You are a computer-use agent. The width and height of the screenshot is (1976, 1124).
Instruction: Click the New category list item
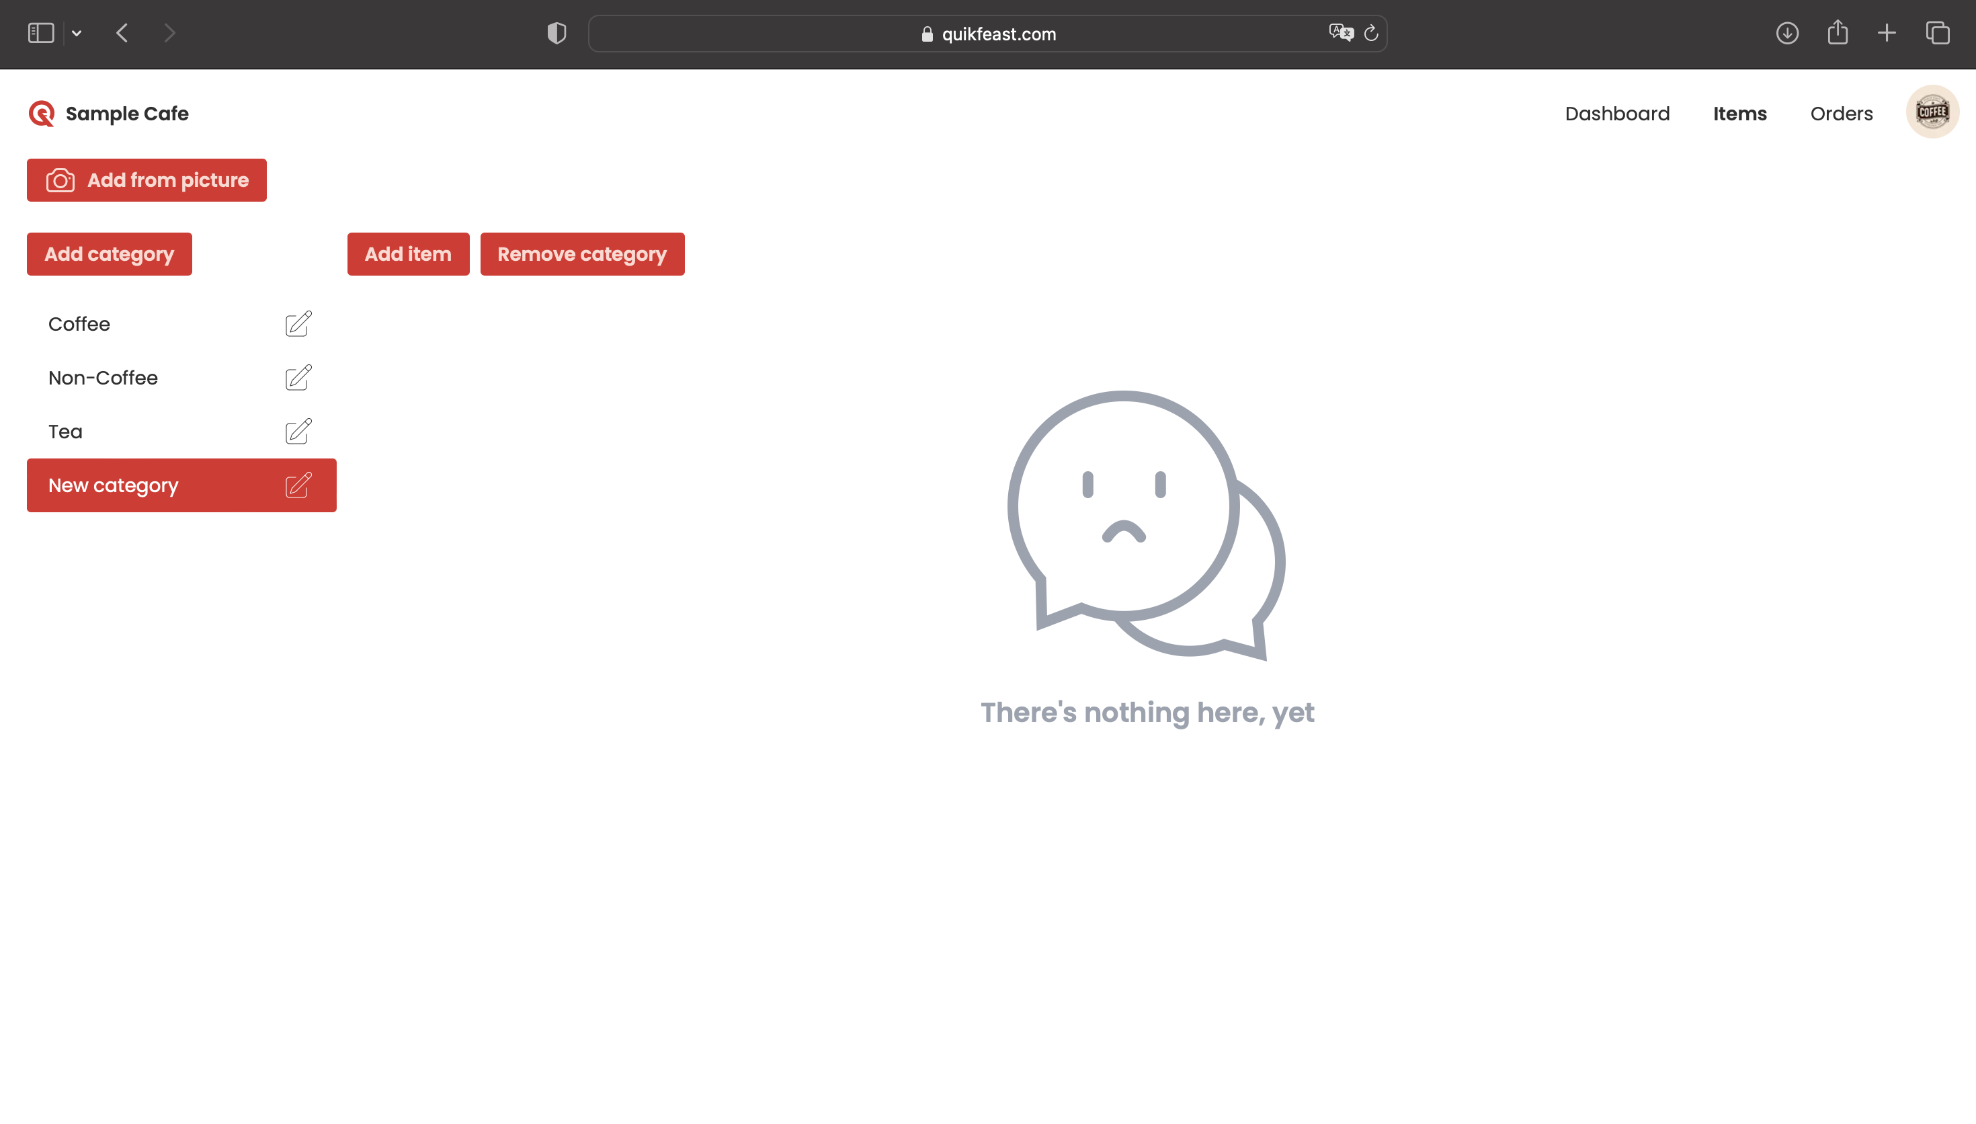point(182,486)
